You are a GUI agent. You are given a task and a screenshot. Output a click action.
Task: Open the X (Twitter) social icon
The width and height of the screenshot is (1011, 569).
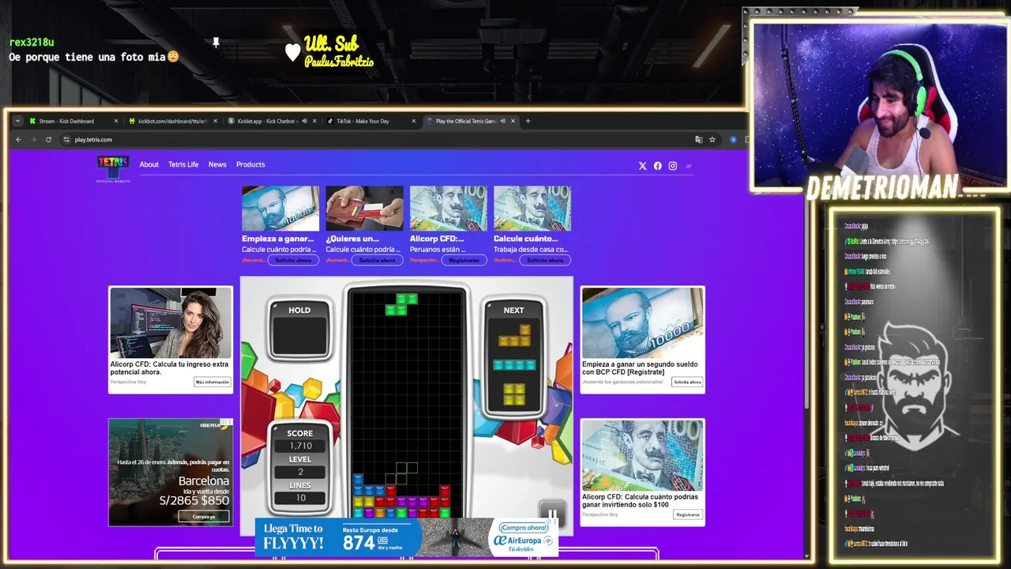(642, 166)
